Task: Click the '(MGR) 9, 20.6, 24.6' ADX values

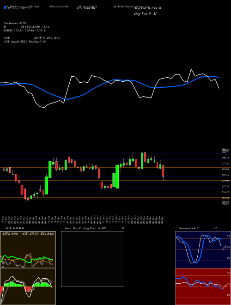Action: click(x=47, y=38)
